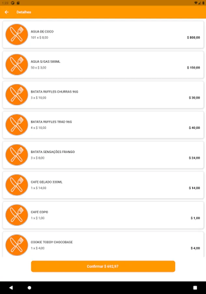Tap the $ 150,00 total for AGUA S/GAS
This screenshot has height=294, width=206.
click(193, 68)
